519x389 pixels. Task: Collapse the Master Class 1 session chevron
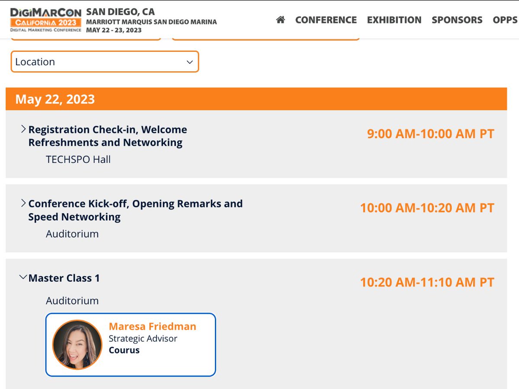(23, 278)
